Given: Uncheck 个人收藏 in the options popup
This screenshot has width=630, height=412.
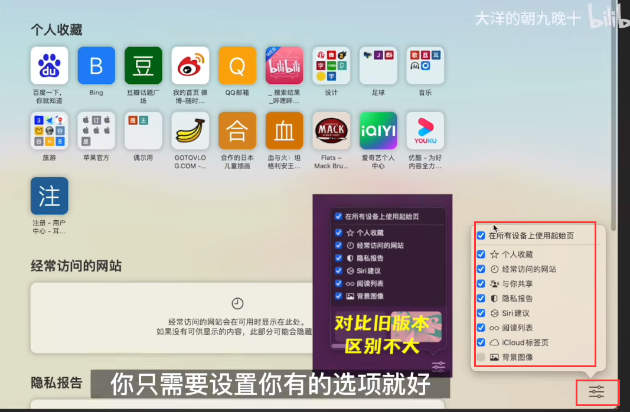Looking at the screenshot, I should 481,254.
